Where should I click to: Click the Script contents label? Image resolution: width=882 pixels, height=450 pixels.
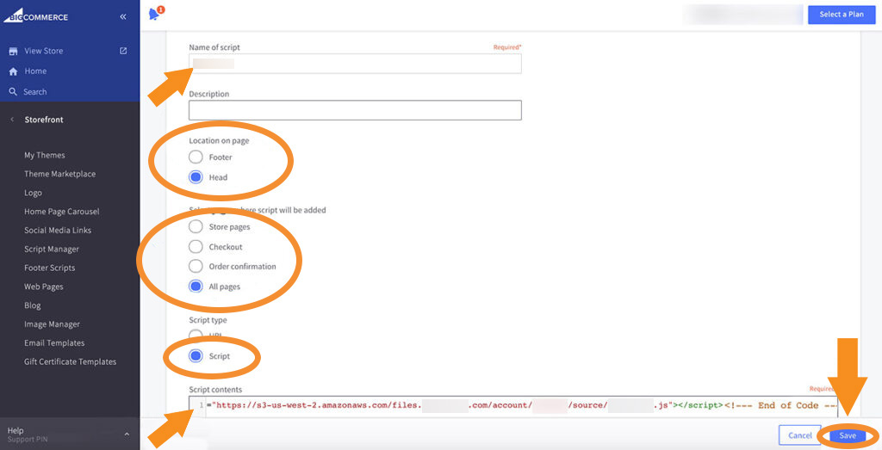click(x=215, y=389)
